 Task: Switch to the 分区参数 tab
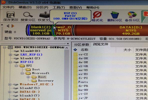click(x=81, y=44)
